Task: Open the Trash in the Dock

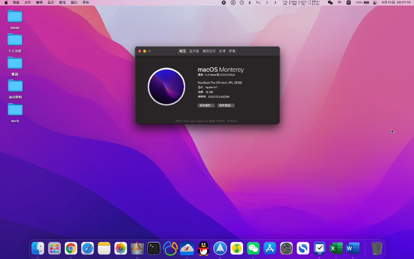Action: coord(376,248)
